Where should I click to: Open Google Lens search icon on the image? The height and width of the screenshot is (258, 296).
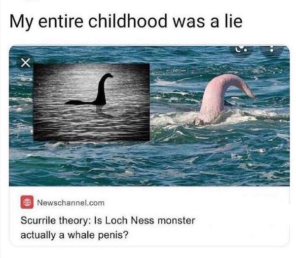tap(241, 50)
